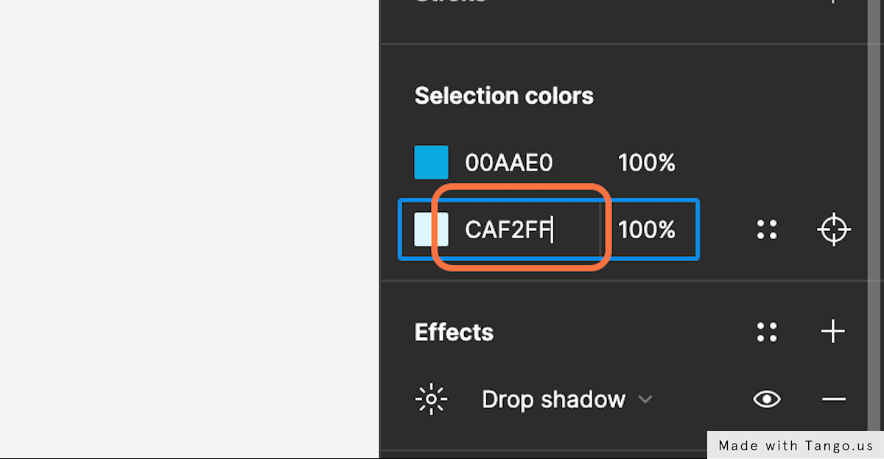Click the Selection colors section header
884x459 pixels.
(504, 96)
